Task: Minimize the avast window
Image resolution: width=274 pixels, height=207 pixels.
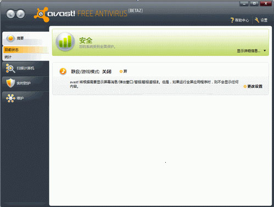Action: tap(244, 3)
